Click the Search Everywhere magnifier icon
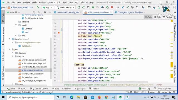Screen dimensions: 178x100 click(170, 7)
